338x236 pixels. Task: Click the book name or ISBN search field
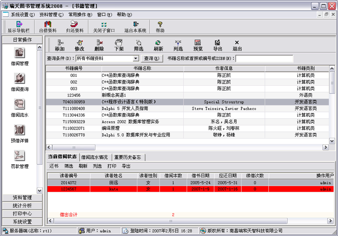(264, 58)
